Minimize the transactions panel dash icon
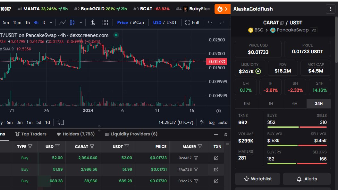338x190 pixels. pos(216,134)
